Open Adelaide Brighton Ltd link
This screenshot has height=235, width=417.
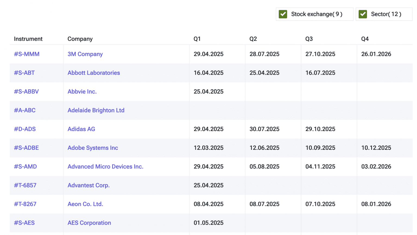[96, 110]
